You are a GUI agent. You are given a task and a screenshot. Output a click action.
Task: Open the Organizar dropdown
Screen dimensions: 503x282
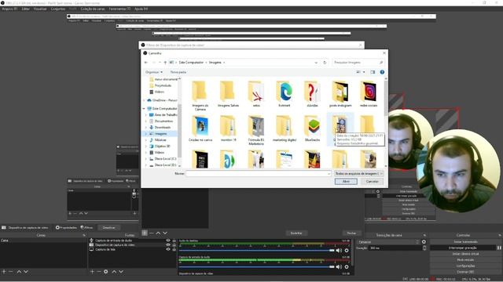pos(154,72)
